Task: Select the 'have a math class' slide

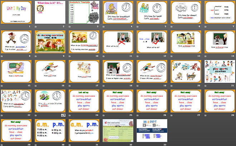Action: click(x=16, y=72)
